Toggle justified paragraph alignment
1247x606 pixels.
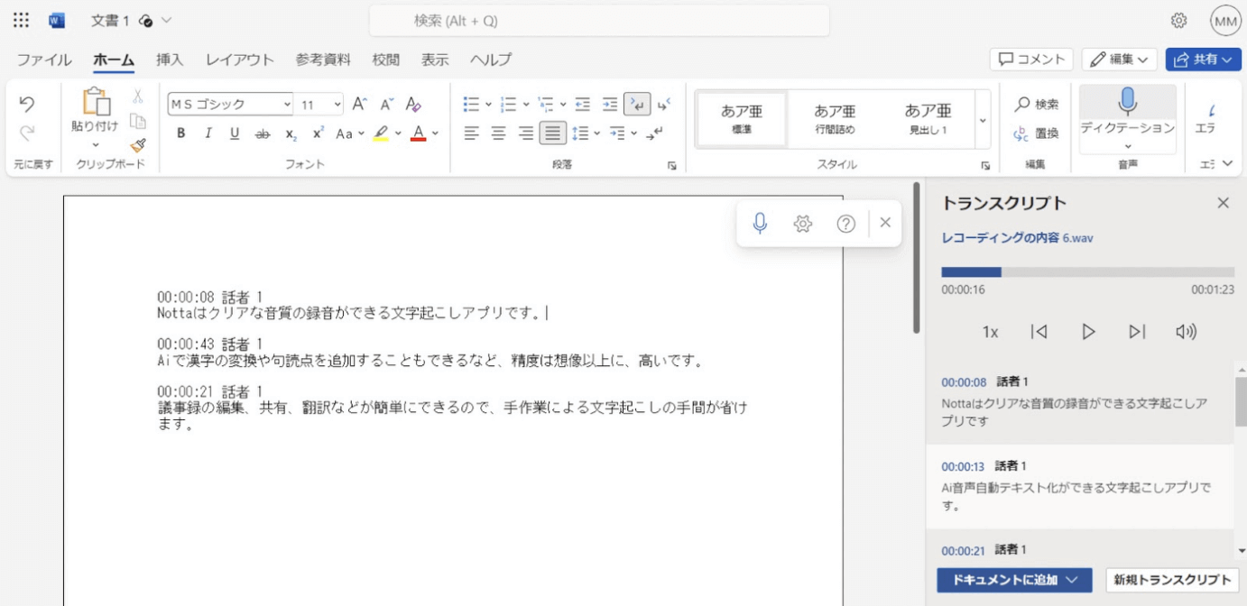coord(553,133)
